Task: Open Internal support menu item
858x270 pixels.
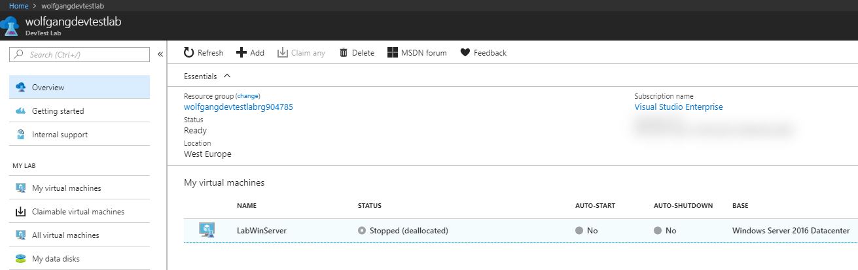Action: (79, 135)
